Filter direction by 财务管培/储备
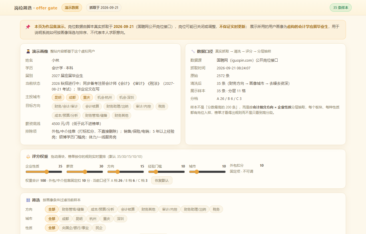366x234 pixels. [x=73, y=209]
